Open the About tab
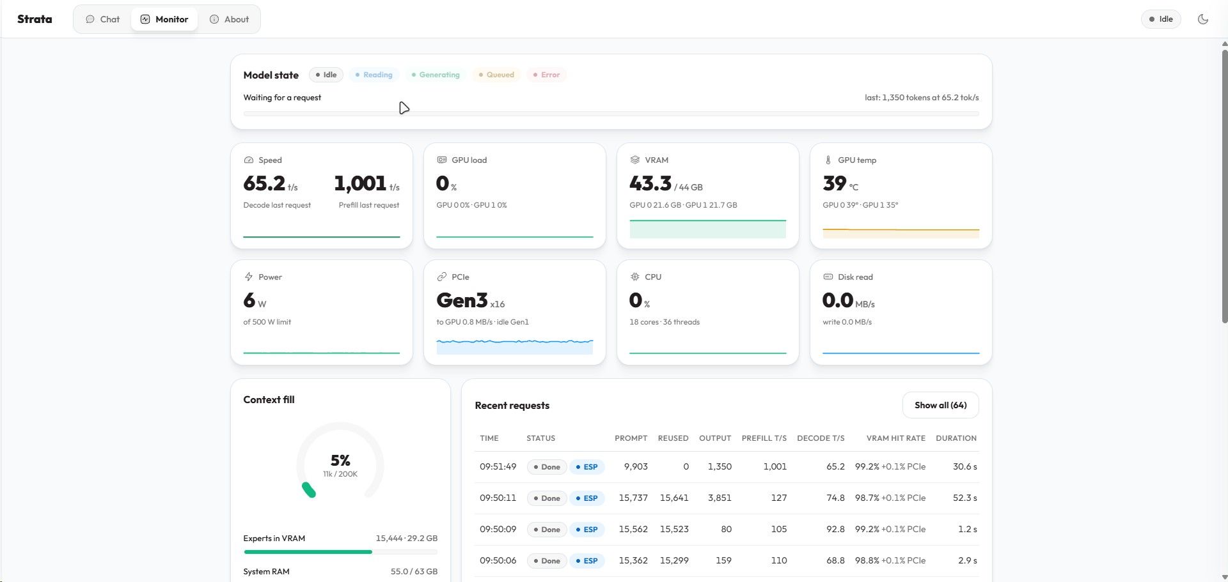1228x582 pixels. (x=229, y=19)
